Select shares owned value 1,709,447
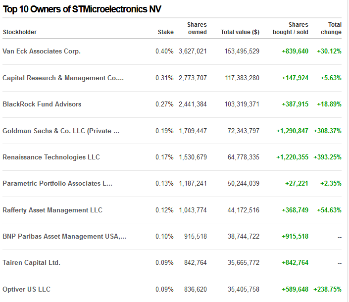 [193, 131]
